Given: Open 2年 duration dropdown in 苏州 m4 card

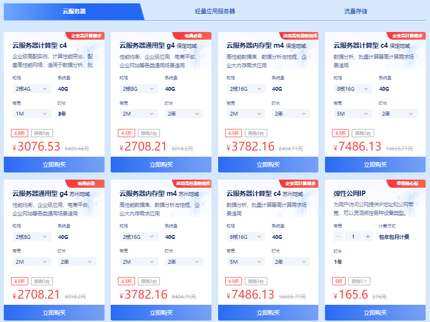Looking at the screenshot, I should (184, 262).
